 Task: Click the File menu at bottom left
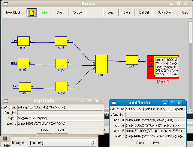[x=7, y=145]
